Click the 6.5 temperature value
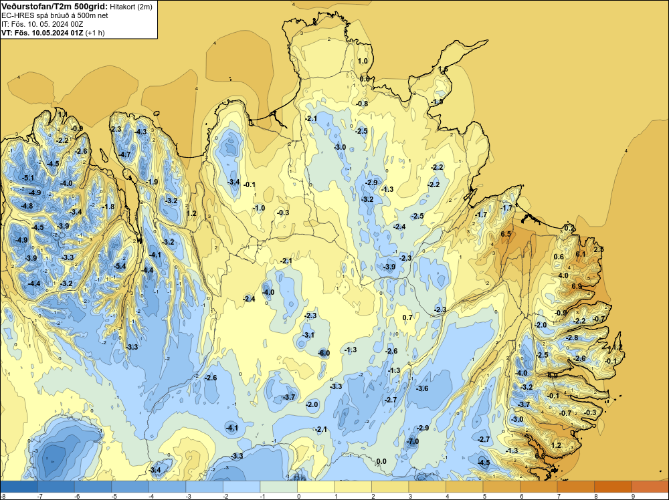Screen dimensions: 669x500 pyautogui.click(x=506, y=234)
